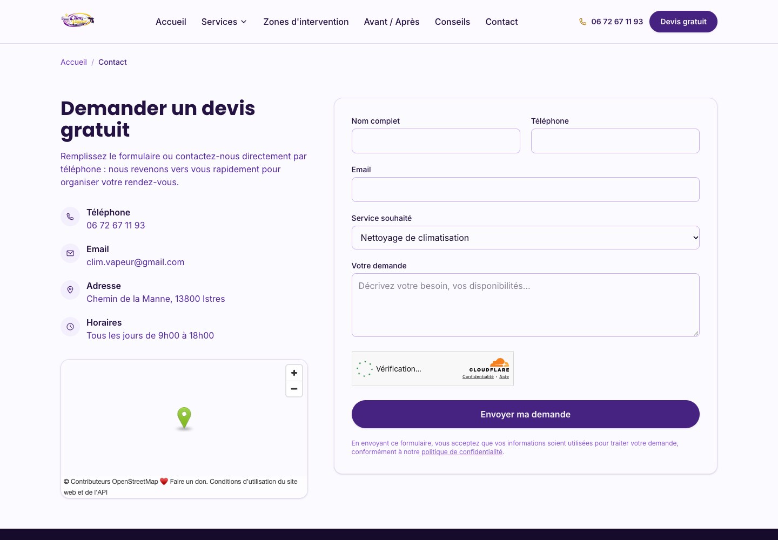
Task: Focus the Téléphone input field
Action: 615,141
